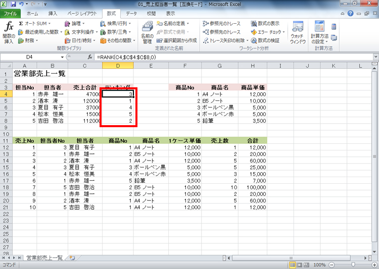
Task: Customize the Quick Access Toolbar dropdown
Action: tap(45, 4)
